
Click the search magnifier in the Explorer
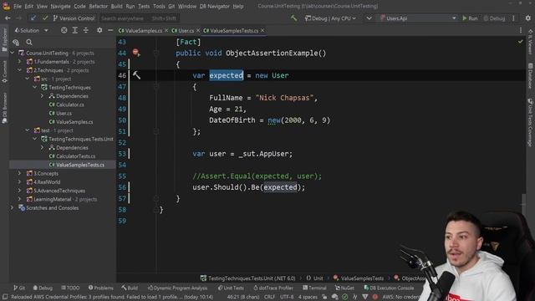[29, 42]
